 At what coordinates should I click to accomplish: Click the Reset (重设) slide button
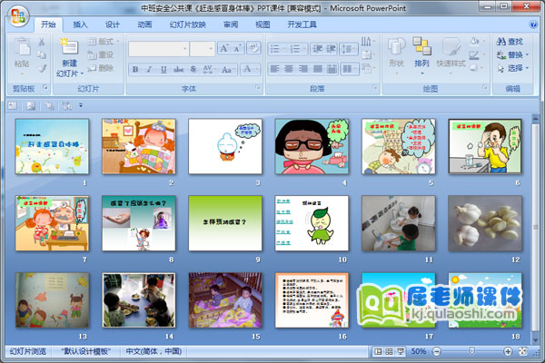[101, 54]
